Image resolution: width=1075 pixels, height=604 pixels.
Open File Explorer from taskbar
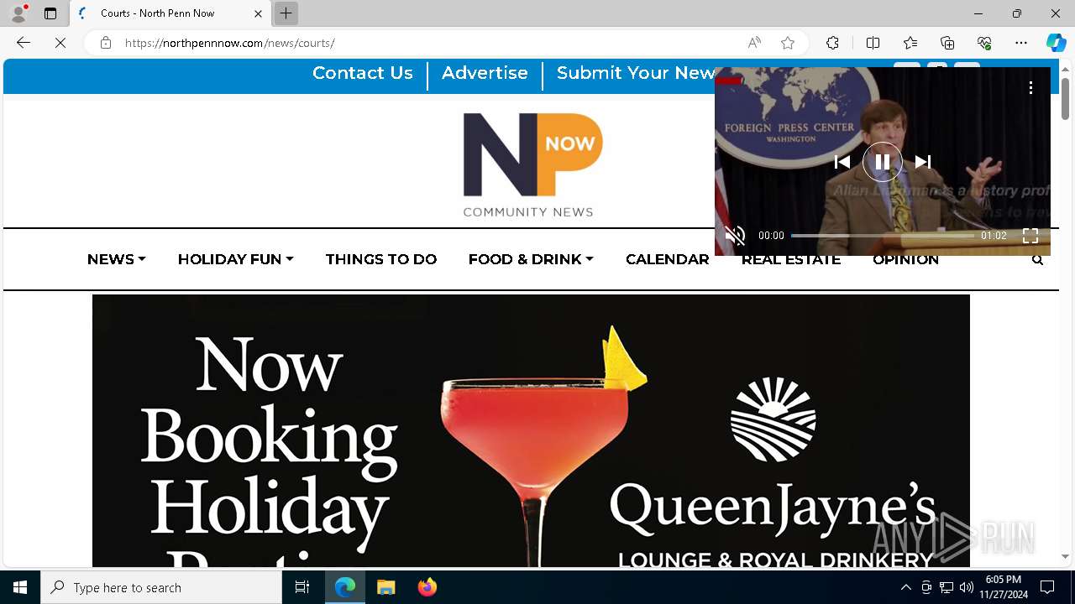pyautogui.click(x=386, y=587)
